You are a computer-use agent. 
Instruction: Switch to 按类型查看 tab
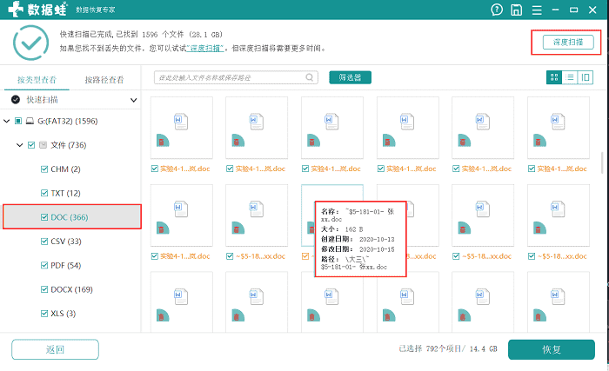[x=37, y=80]
